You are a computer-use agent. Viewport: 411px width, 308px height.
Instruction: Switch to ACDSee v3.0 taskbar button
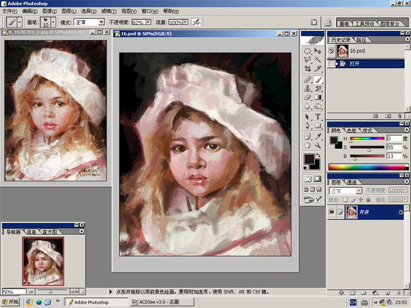[x=162, y=302]
